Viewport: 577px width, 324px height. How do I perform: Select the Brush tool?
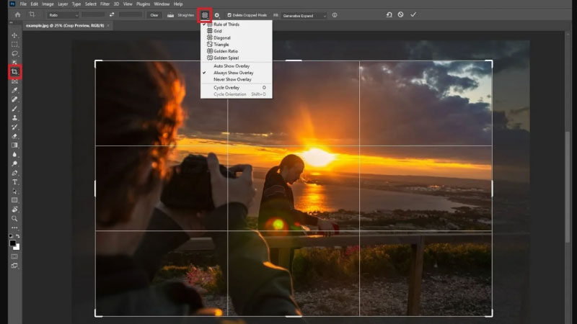[x=14, y=109]
